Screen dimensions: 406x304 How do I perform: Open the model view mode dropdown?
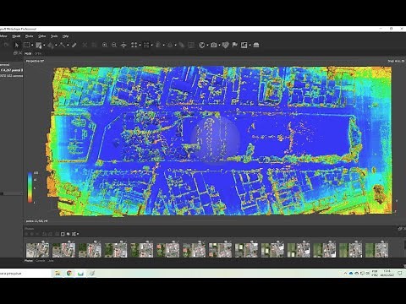(x=163, y=46)
